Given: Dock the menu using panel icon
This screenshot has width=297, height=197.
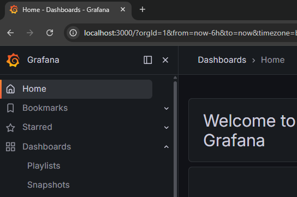Looking at the screenshot, I should (x=147, y=60).
